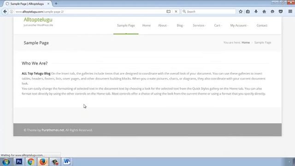Image resolution: width=295 pixels, height=166 pixels.
Task: Close the Sample Page tab
Action: pos(48,4)
